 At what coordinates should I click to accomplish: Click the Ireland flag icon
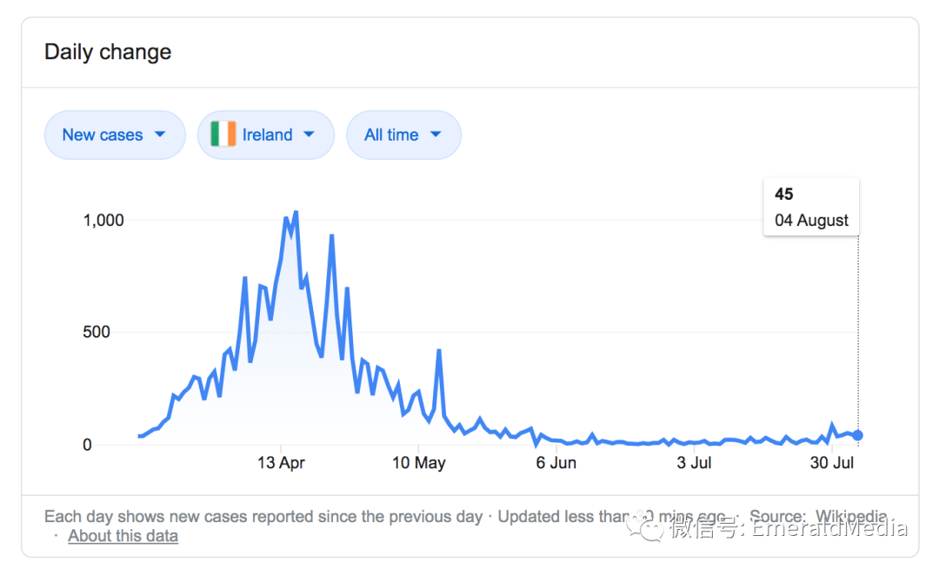click(223, 134)
